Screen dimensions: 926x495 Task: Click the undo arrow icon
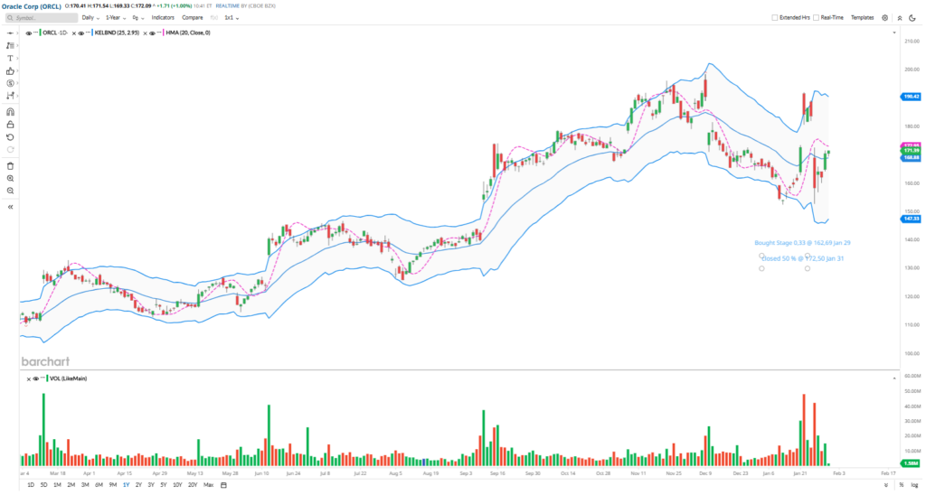[10, 137]
